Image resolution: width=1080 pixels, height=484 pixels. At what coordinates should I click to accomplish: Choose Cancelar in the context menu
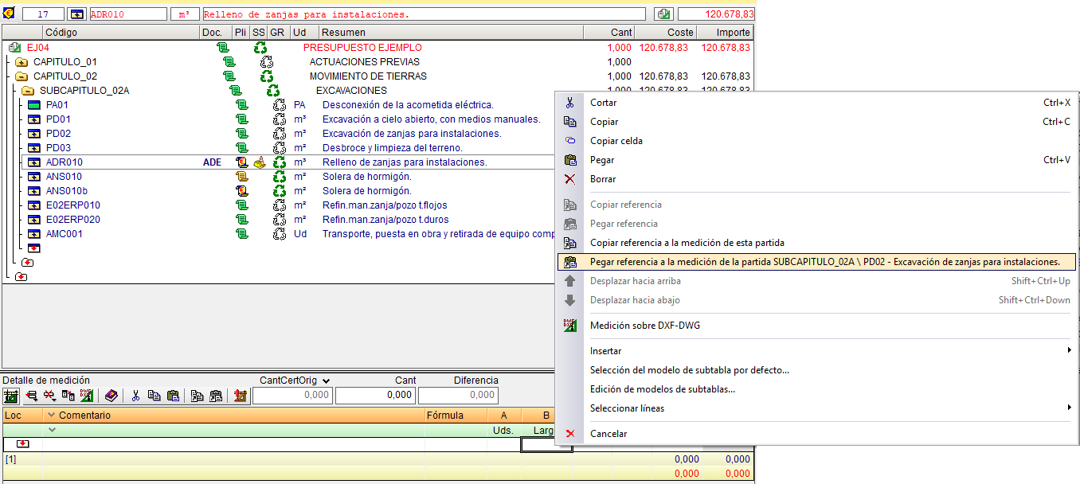click(x=817, y=434)
